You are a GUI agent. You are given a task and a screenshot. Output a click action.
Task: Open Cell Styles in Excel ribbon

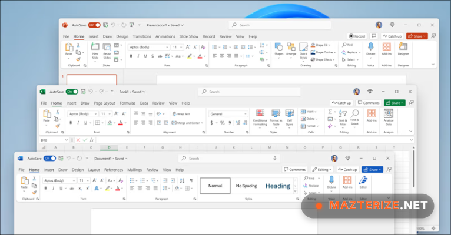[289, 117]
